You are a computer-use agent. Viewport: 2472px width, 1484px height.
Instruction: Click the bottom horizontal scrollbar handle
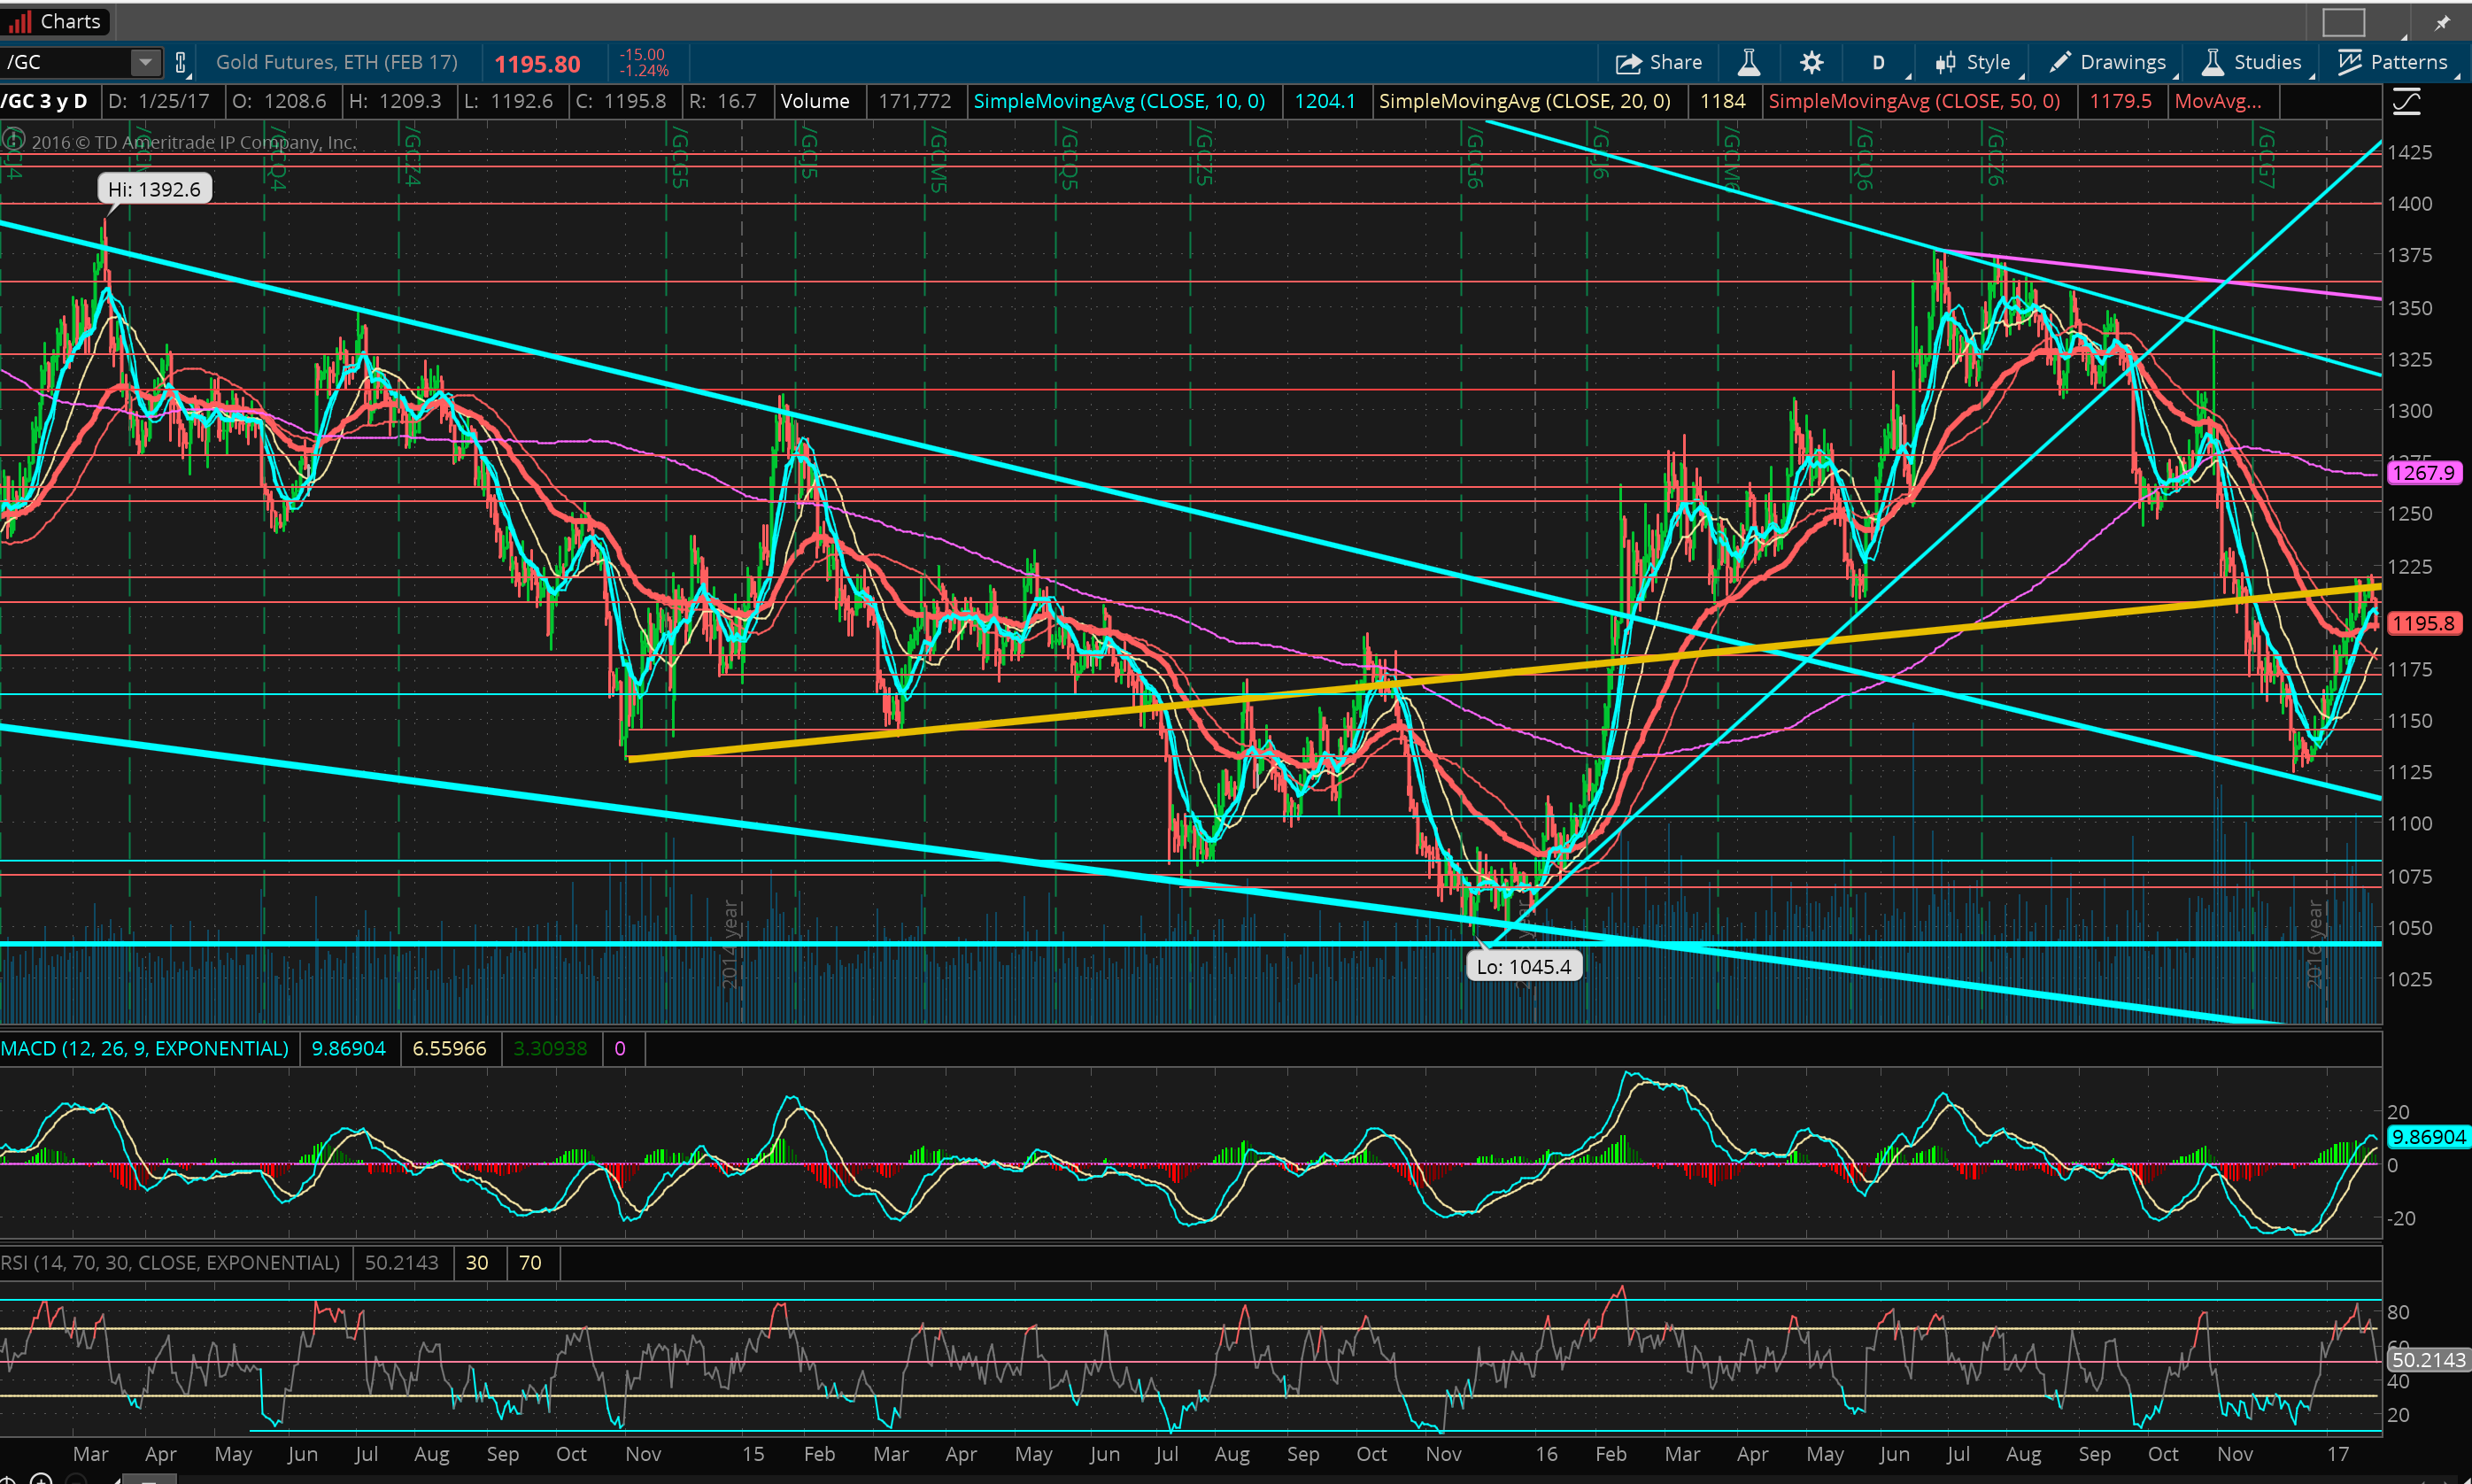[x=150, y=1479]
